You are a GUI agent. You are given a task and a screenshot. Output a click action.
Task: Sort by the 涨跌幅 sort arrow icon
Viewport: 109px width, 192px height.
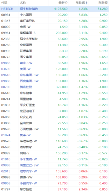point(87,3)
